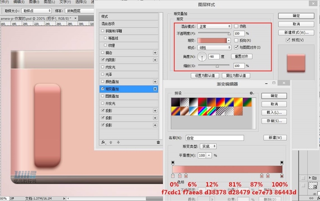The image size is (320, 201).
Task: Select the red-to-green gradient preset
Action: click(x=202, y=102)
